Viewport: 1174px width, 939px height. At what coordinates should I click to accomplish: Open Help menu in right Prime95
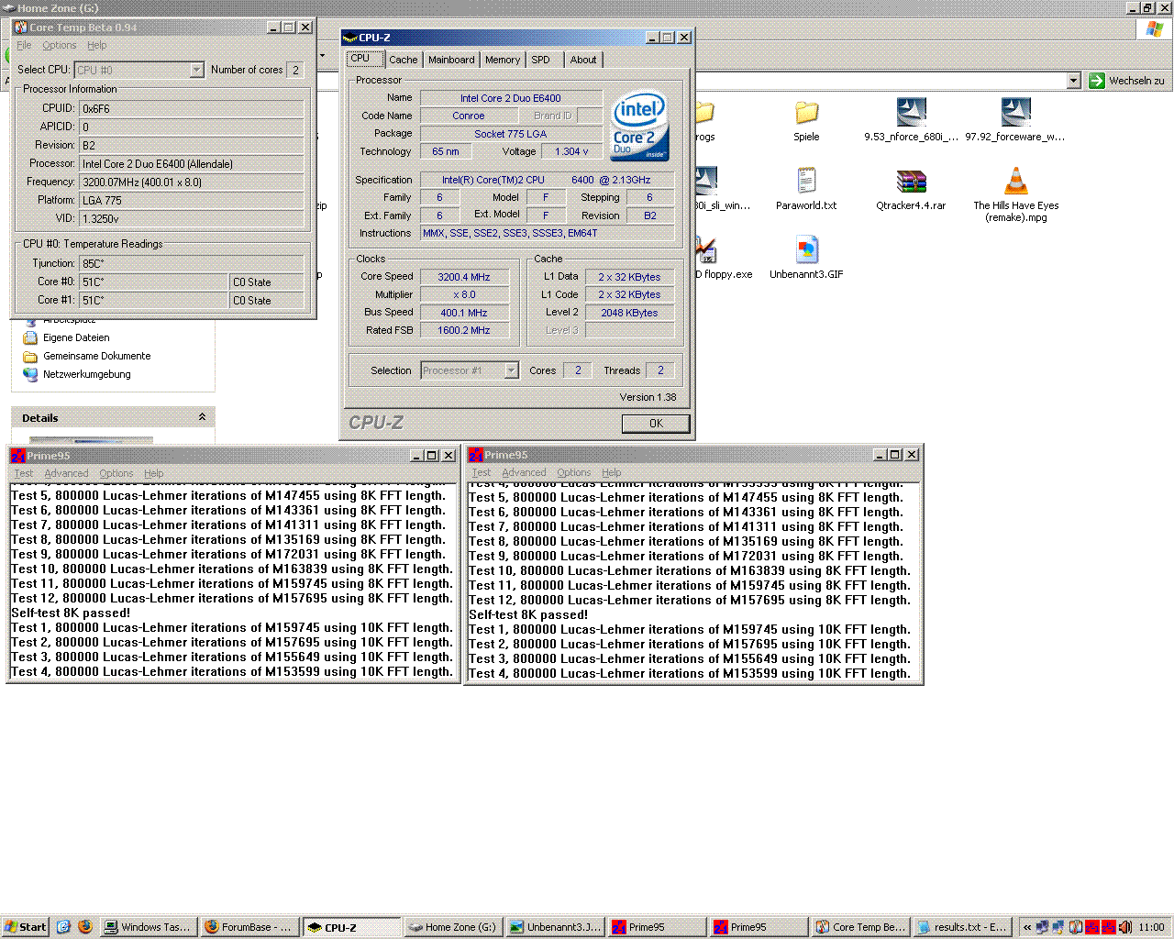coord(612,472)
